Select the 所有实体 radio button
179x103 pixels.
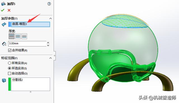coord(10,63)
